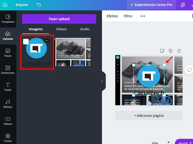193x144 pixels.
Task: Click the right-edge crop handle of the logo
Action: coord(164,80)
